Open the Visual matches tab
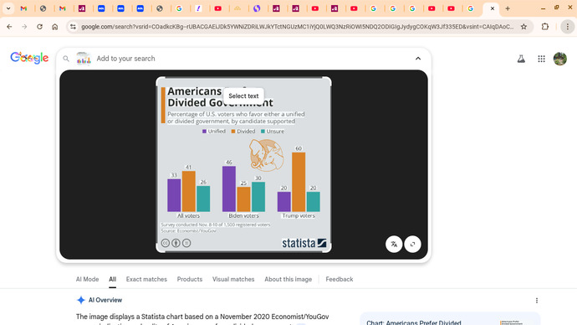Image resolution: width=577 pixels, height=325 pixels. (x=233, y=279)
